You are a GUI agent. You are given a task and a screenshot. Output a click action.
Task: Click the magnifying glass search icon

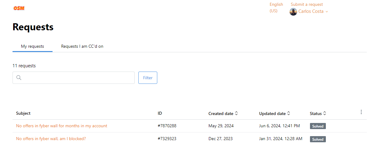[19, 78]
